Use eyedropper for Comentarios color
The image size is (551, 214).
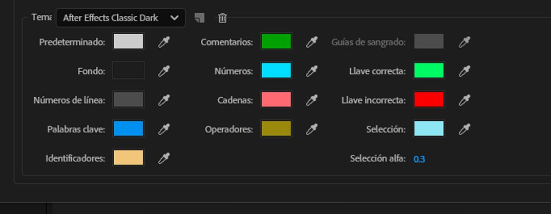point(311,42)
